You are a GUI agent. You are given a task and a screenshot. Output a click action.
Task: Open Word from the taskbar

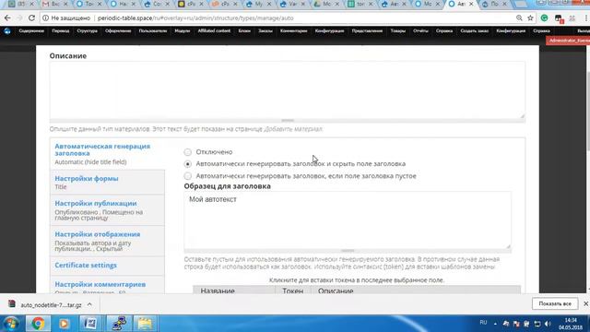[x=90, y=324]
